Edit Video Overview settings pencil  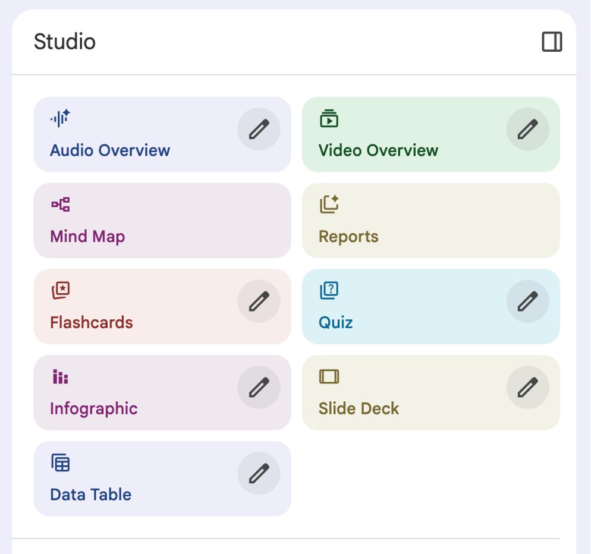click(527, 129)
